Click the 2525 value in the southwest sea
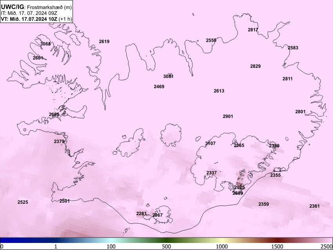 click(x=23, y=202)
